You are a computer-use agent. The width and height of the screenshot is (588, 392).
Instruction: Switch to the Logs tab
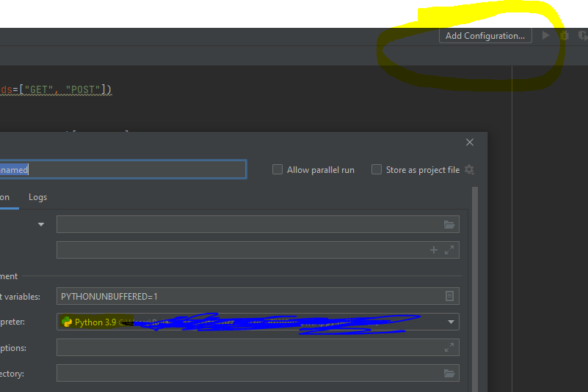coord(38,197)
